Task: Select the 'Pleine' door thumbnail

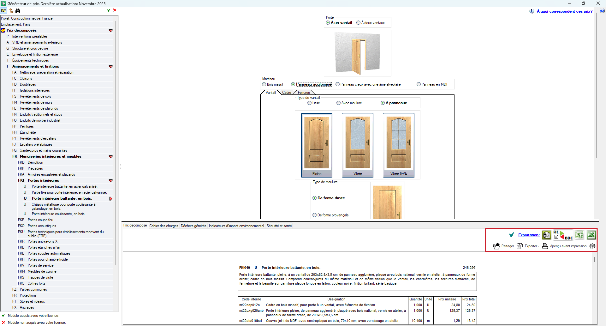Action: (x=317, y=145)
